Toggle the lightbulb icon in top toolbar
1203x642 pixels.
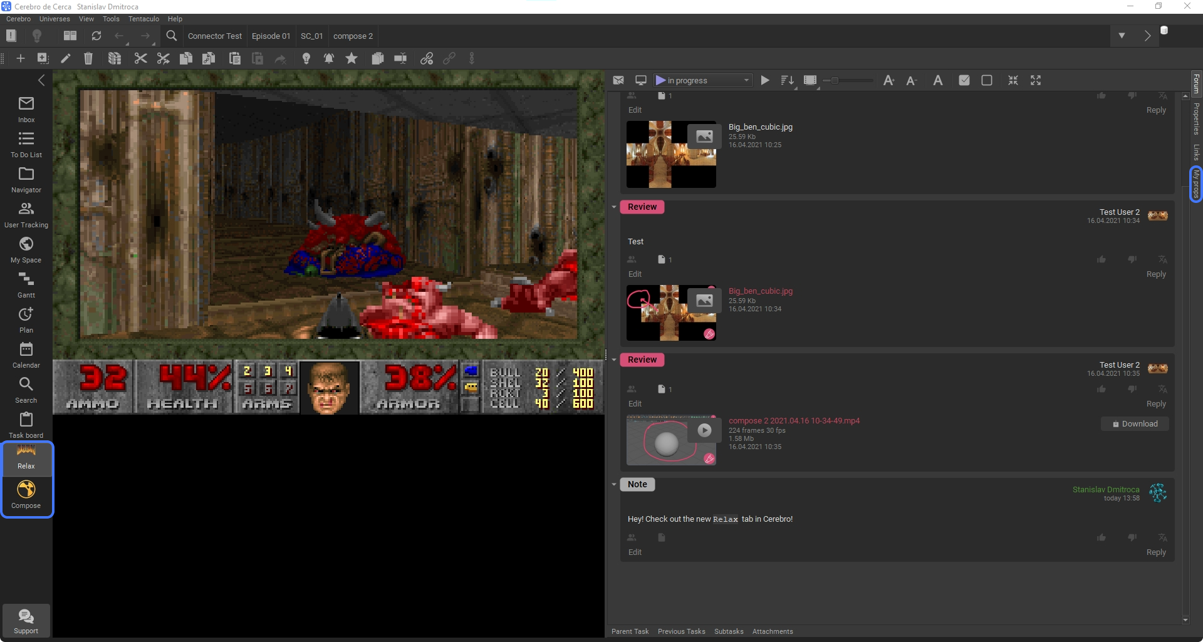click(36, 36)
